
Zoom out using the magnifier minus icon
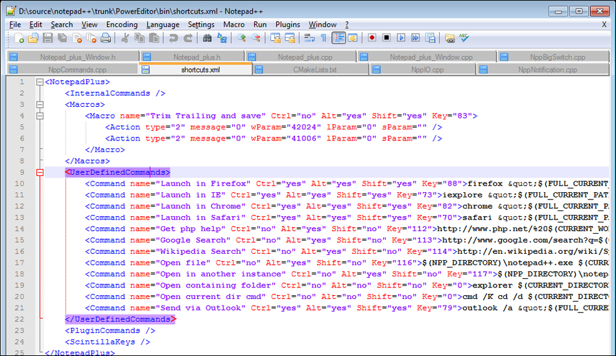click(255, 38)
